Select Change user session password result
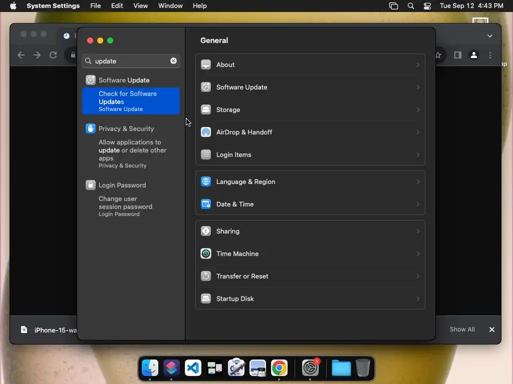 (x=131, y=206)
